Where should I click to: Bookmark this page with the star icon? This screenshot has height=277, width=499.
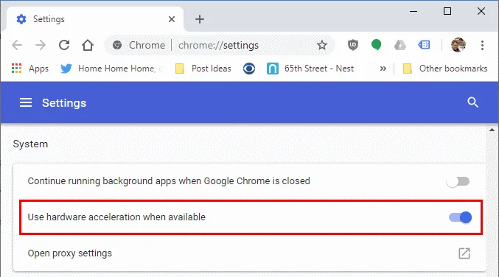[x=322, y=45]
